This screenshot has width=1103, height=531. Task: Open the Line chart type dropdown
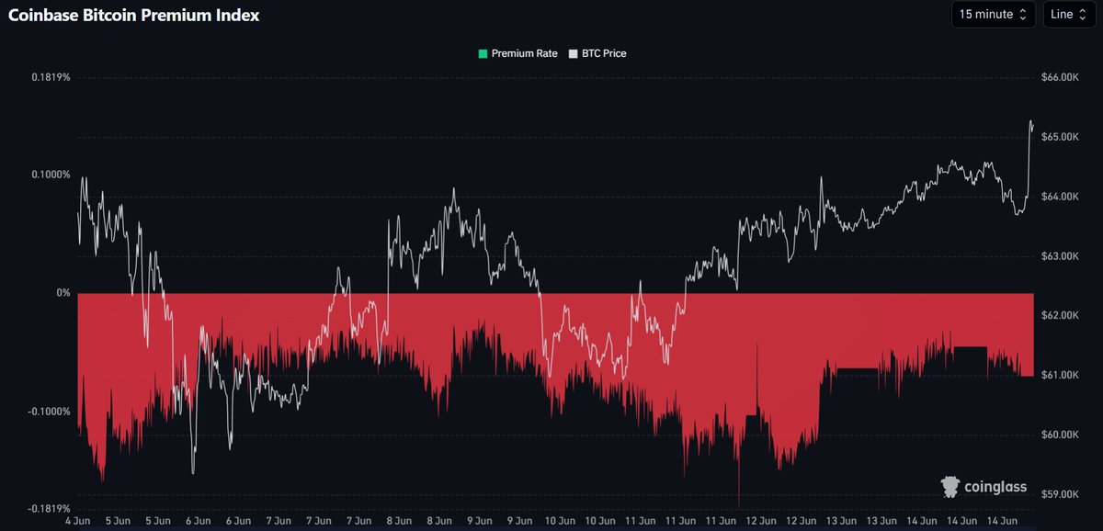pyautogui.click(x=1069, y=15)
